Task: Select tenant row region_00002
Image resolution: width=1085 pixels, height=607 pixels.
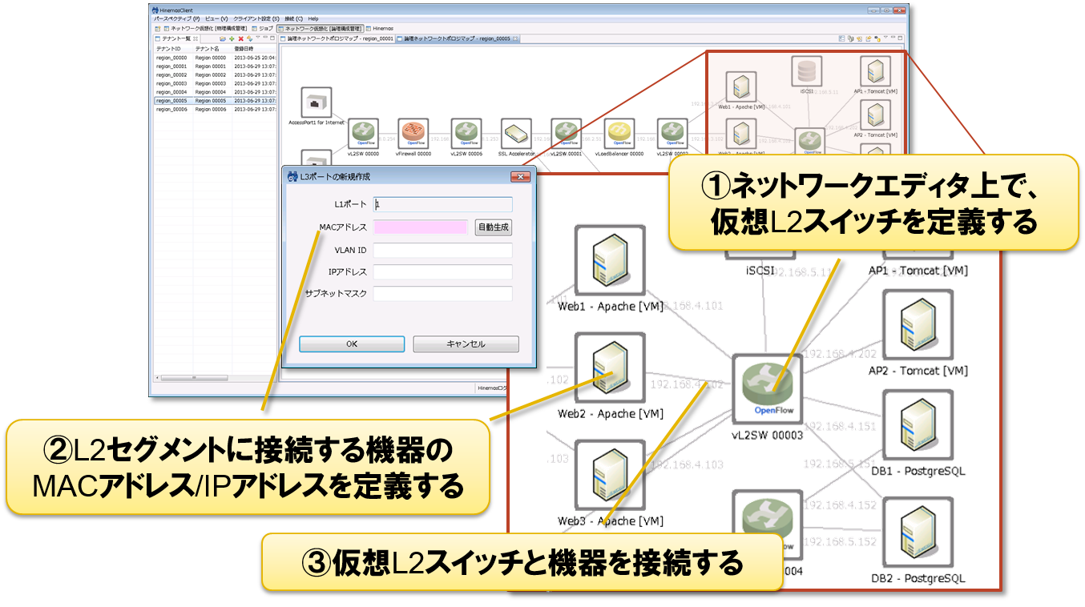Action: coord(215,75)
